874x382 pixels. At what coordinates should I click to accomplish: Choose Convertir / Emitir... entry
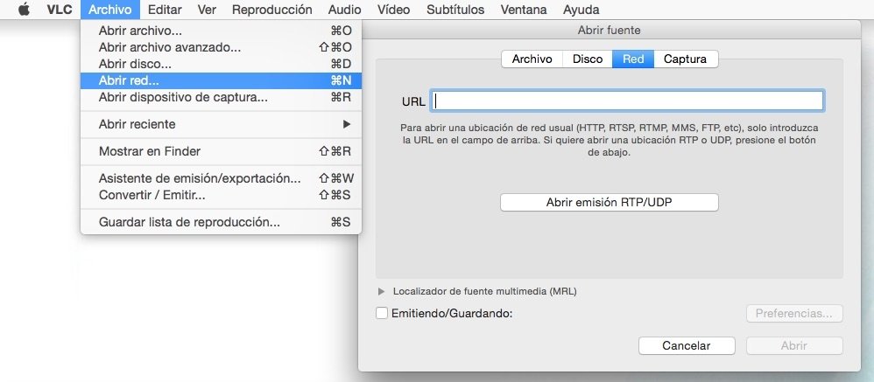[221, 195]
